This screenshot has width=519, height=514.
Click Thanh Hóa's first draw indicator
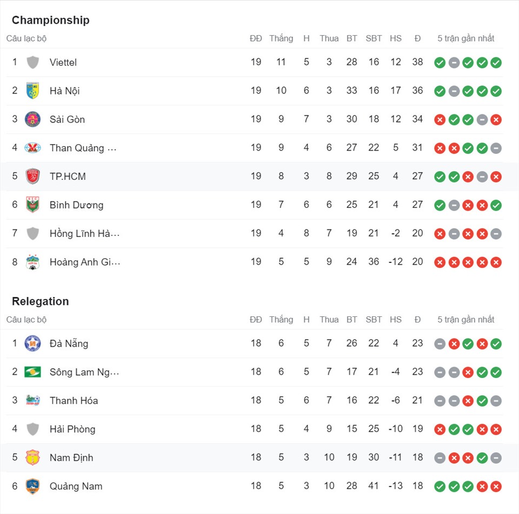[440, 401]
